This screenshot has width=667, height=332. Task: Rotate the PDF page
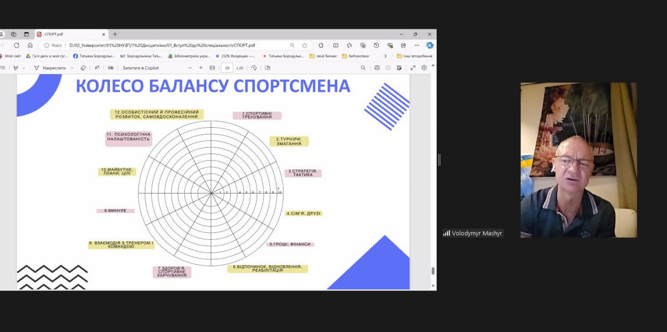254,68
